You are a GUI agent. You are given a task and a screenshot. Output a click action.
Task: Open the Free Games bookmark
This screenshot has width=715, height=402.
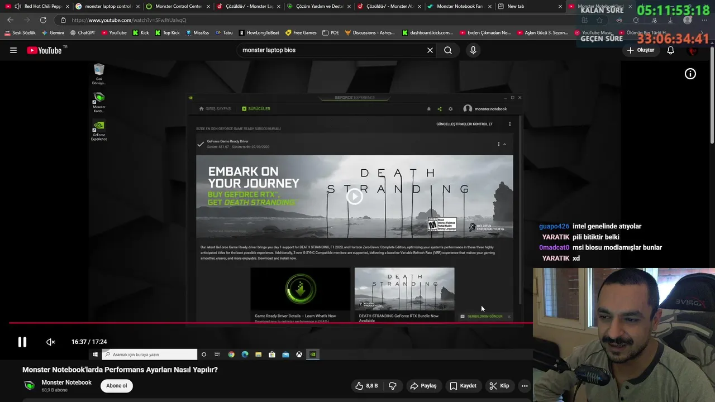[301, 33]
